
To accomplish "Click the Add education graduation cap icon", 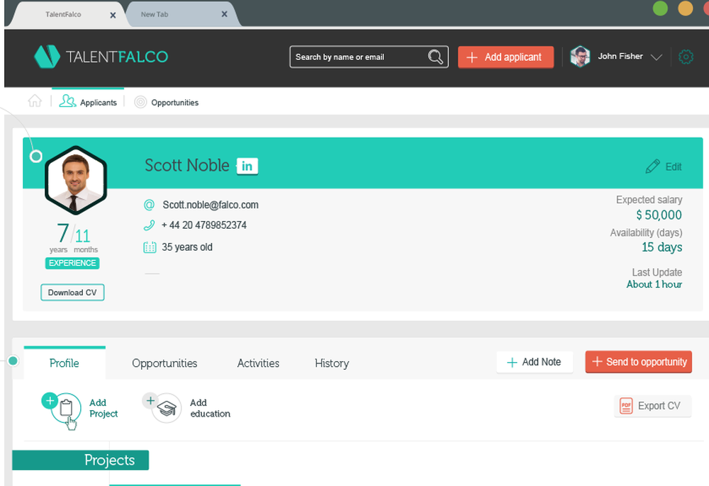I will [x=166, y=409].
